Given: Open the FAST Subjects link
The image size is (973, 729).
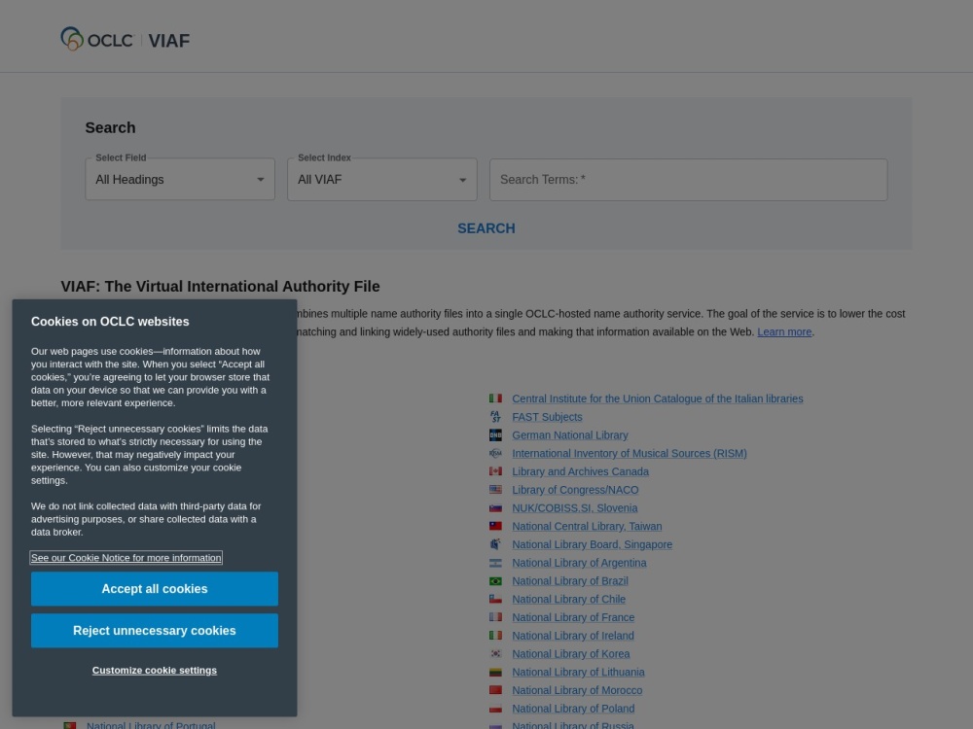Looking at the screenshot, I should tap(547, 417).
